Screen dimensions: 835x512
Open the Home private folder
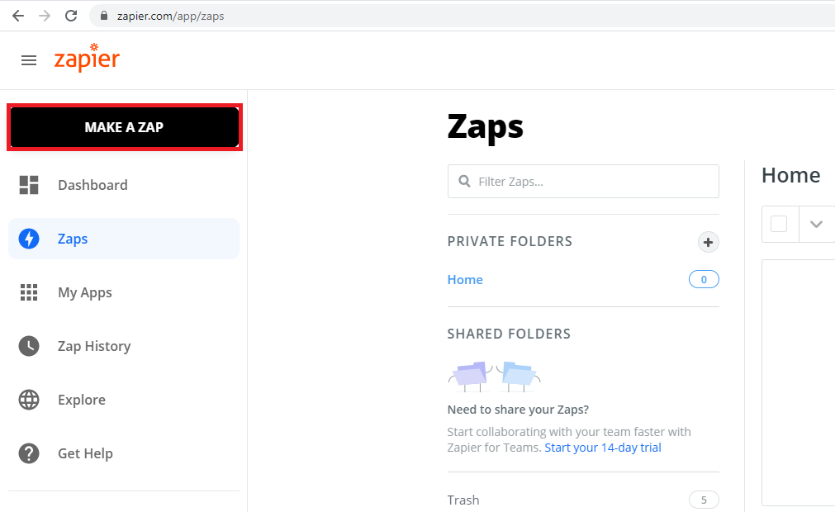465,280
